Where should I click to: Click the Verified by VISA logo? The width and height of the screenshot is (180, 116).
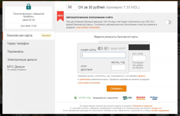[x=154, y=98]
